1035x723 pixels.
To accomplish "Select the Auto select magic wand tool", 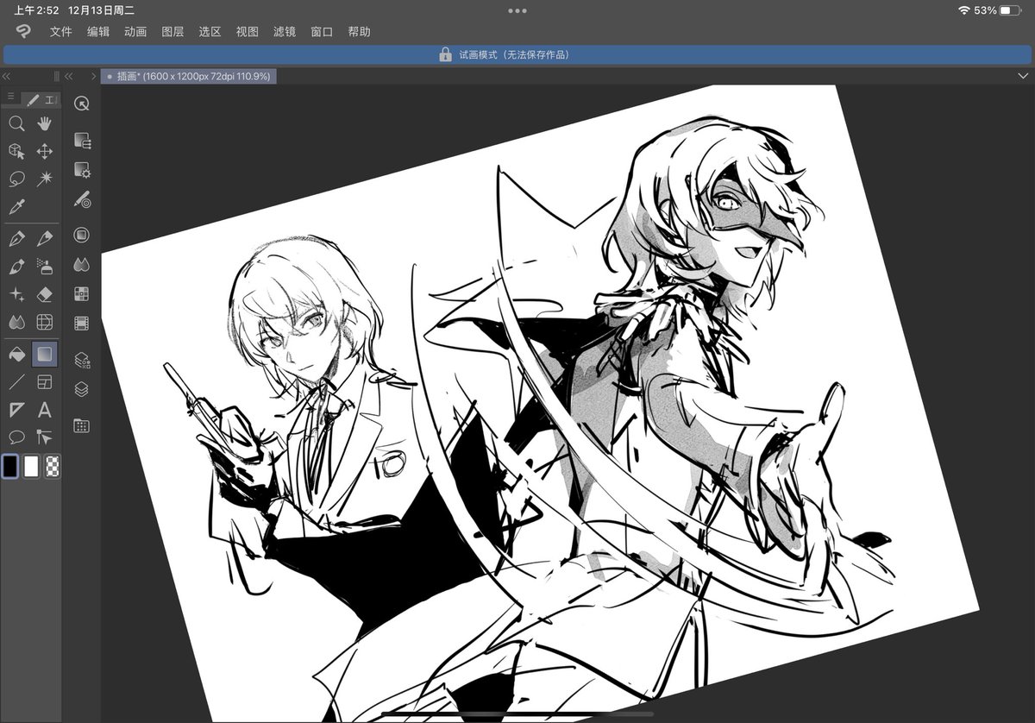I will (x=45, y=179).
